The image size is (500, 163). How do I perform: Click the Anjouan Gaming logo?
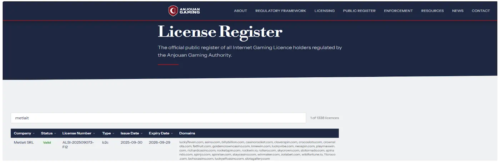[184, 11]
